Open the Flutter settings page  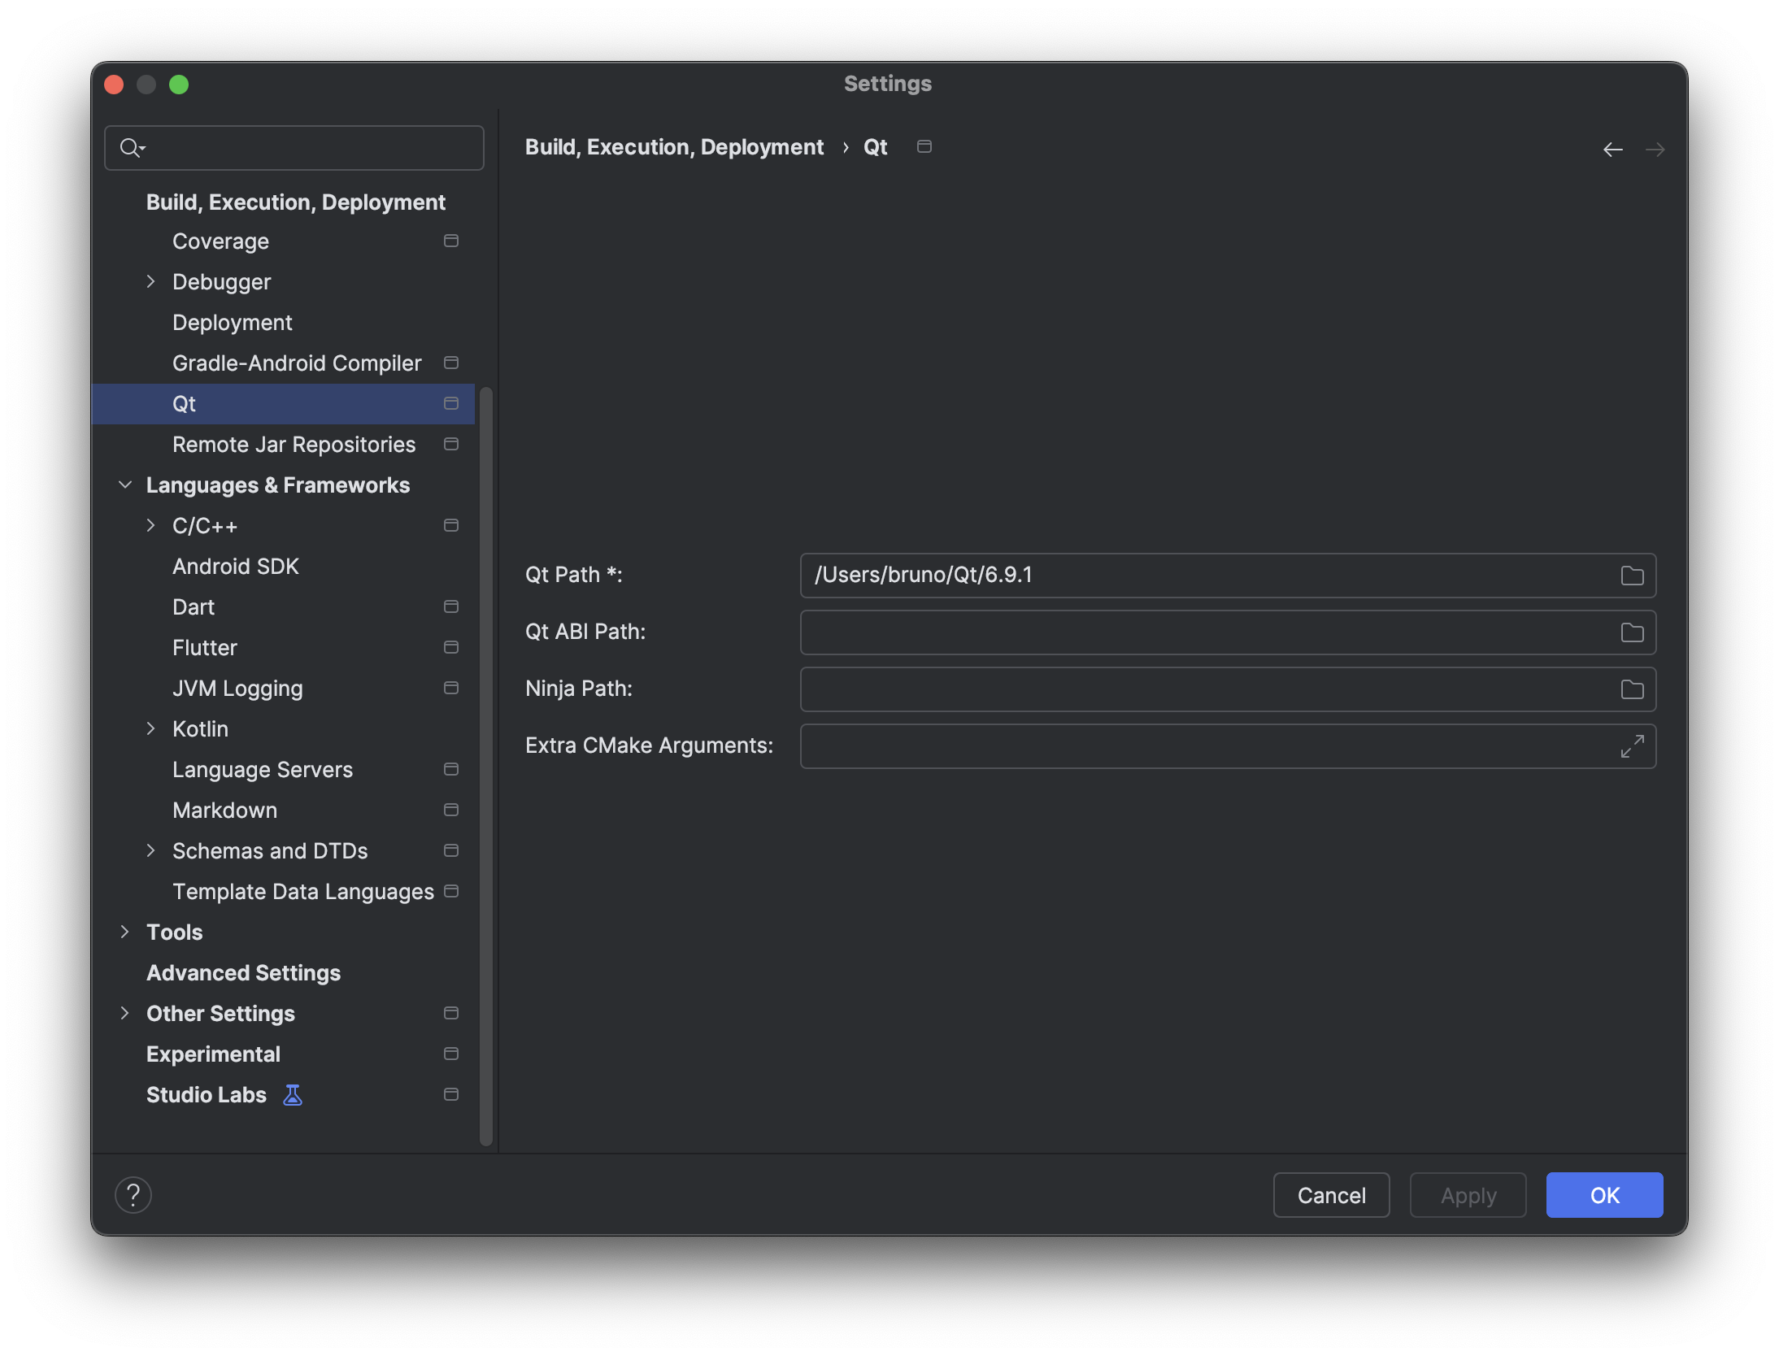pos(205,648)
